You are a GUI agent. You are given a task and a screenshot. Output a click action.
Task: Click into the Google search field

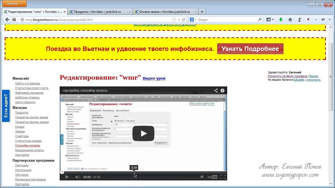point(227,20)
